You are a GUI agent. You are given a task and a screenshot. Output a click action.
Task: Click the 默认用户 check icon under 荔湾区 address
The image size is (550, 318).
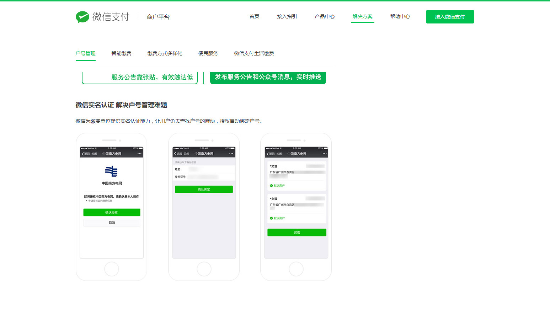pos(271,186)
